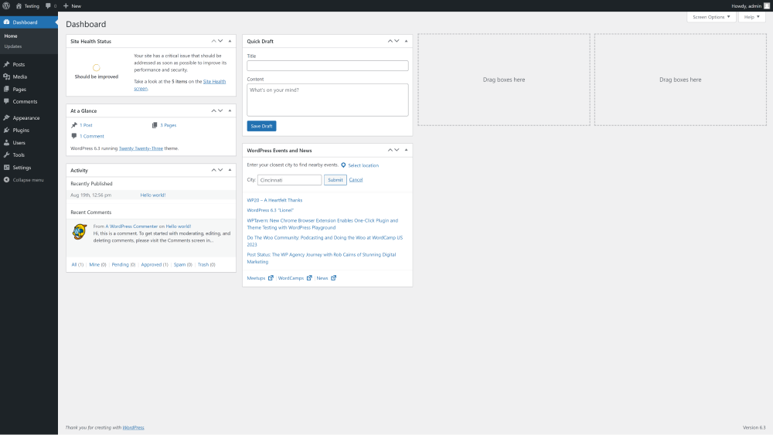This screenshot has height=435, width=773.
Task: Open the Home submenu item
Action: pos(11,36)
